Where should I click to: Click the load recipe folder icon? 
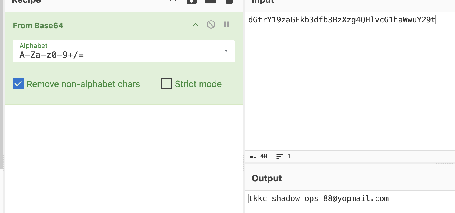coord(210,1)
